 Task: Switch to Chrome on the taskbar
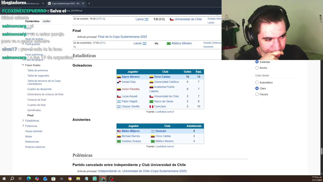pos(103,179)
